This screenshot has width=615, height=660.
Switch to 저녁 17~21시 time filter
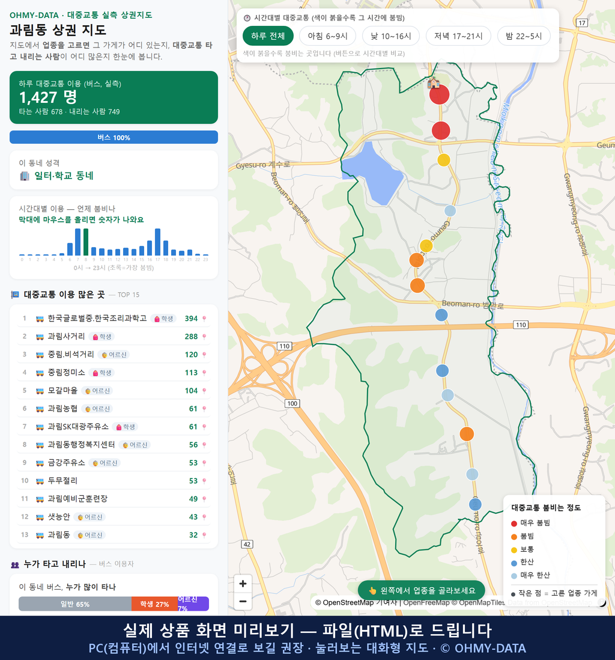458,36
